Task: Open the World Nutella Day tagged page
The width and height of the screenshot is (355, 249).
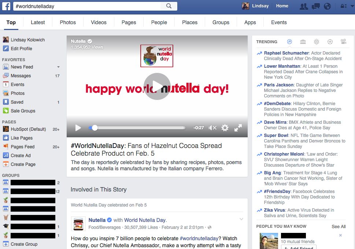Action: 145,220
